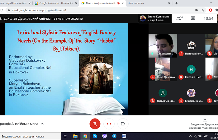Expand the meeting details chevron

click(42, 124)
